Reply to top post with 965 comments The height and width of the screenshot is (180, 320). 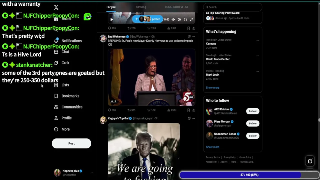(x=112, y=28)
